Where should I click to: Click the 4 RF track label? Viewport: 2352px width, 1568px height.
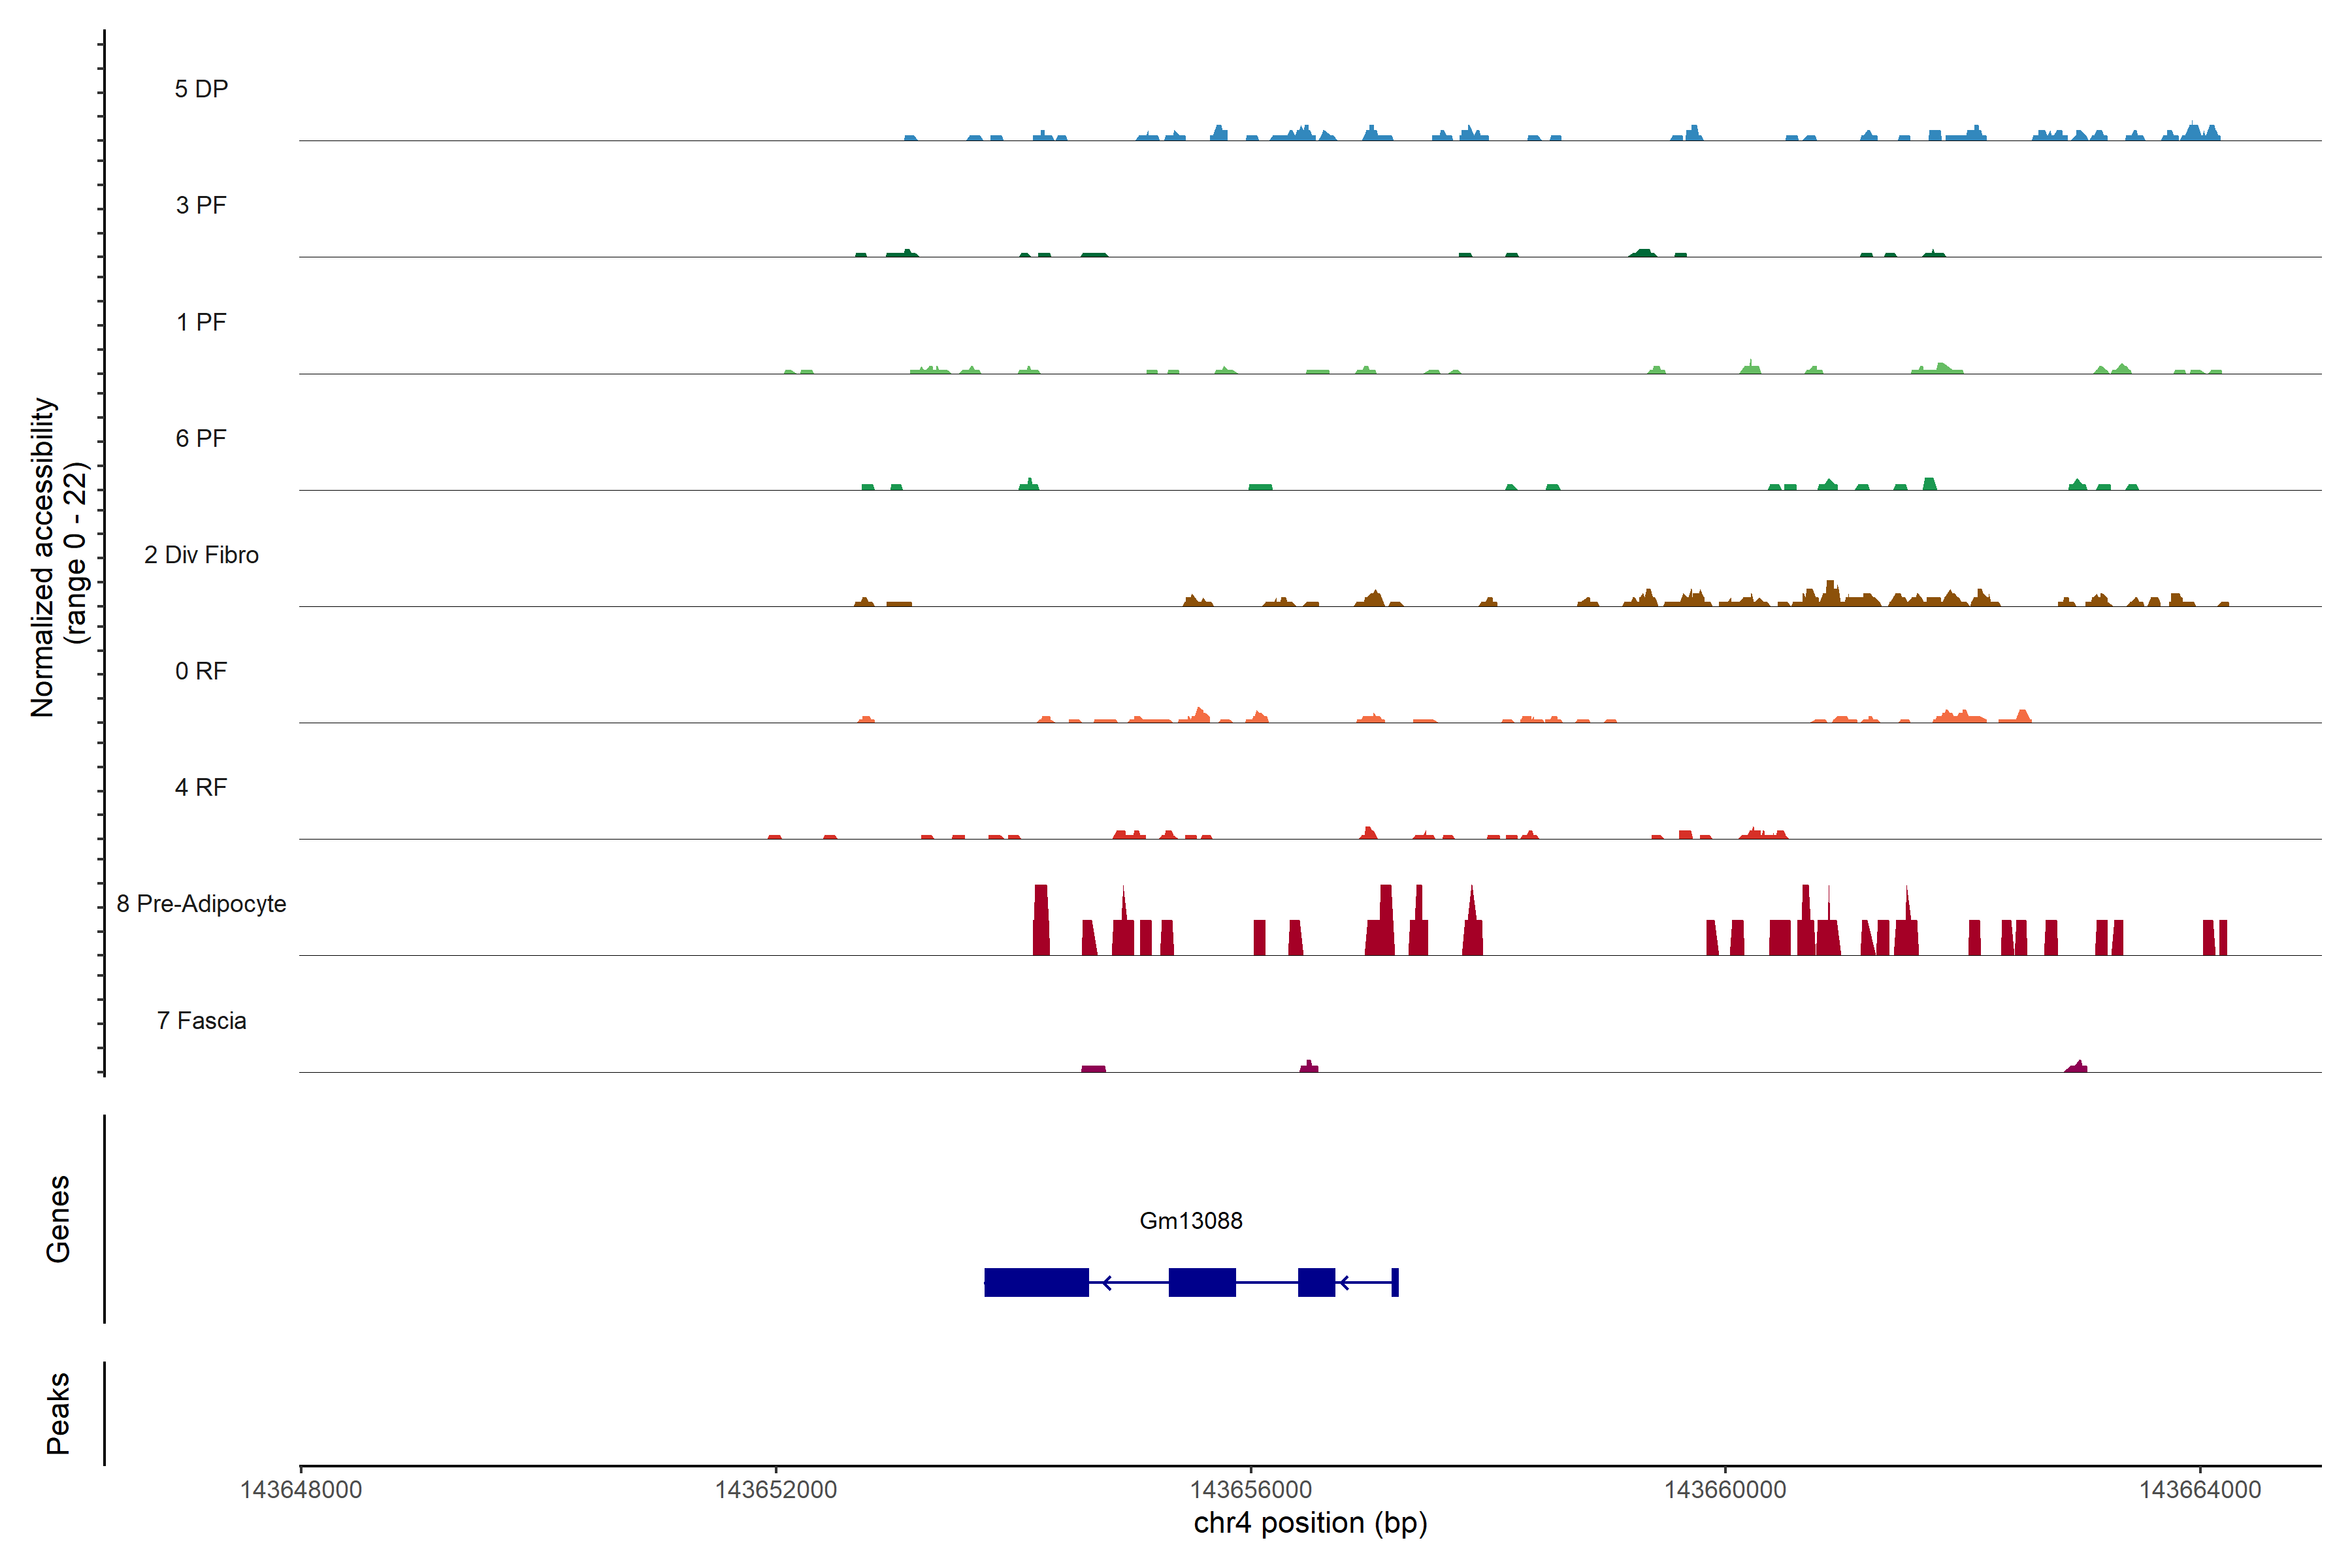pos(201,787)
